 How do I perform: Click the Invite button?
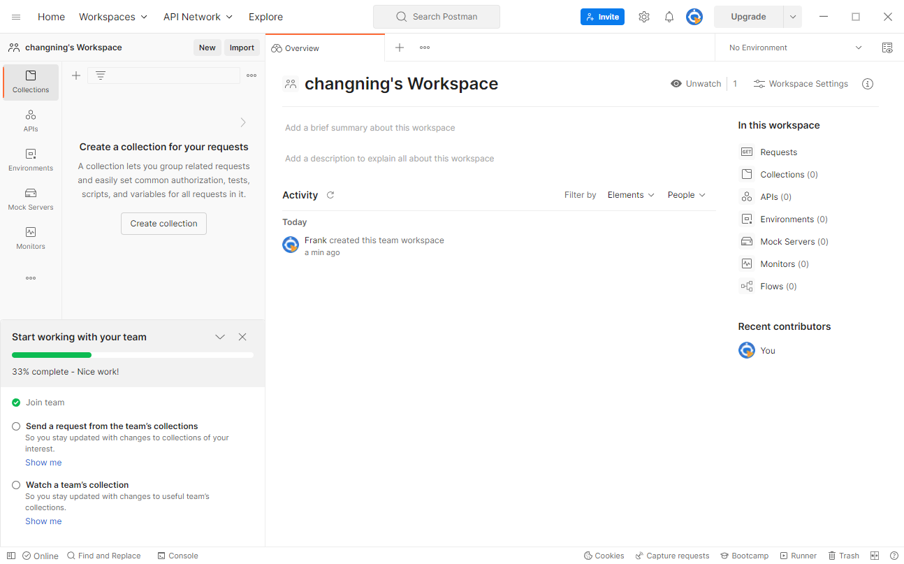(x=602, y=17)
